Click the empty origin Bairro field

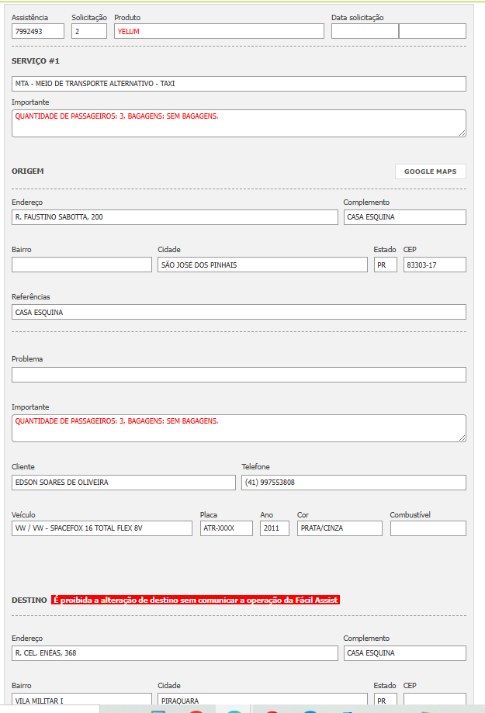coord(81,265)
